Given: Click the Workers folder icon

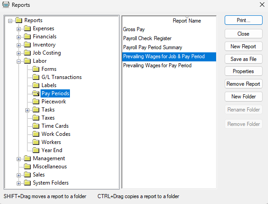Looking at the screenshot, I should pyautogui.click(x=36, y=142).
